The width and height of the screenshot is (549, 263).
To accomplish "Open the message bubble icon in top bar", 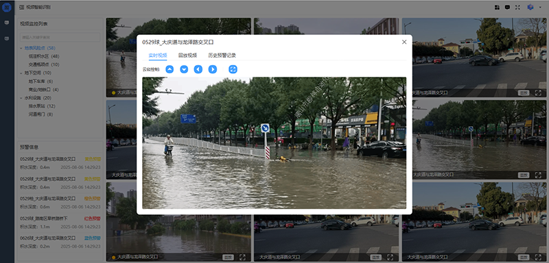I will (x=507, y=7).
